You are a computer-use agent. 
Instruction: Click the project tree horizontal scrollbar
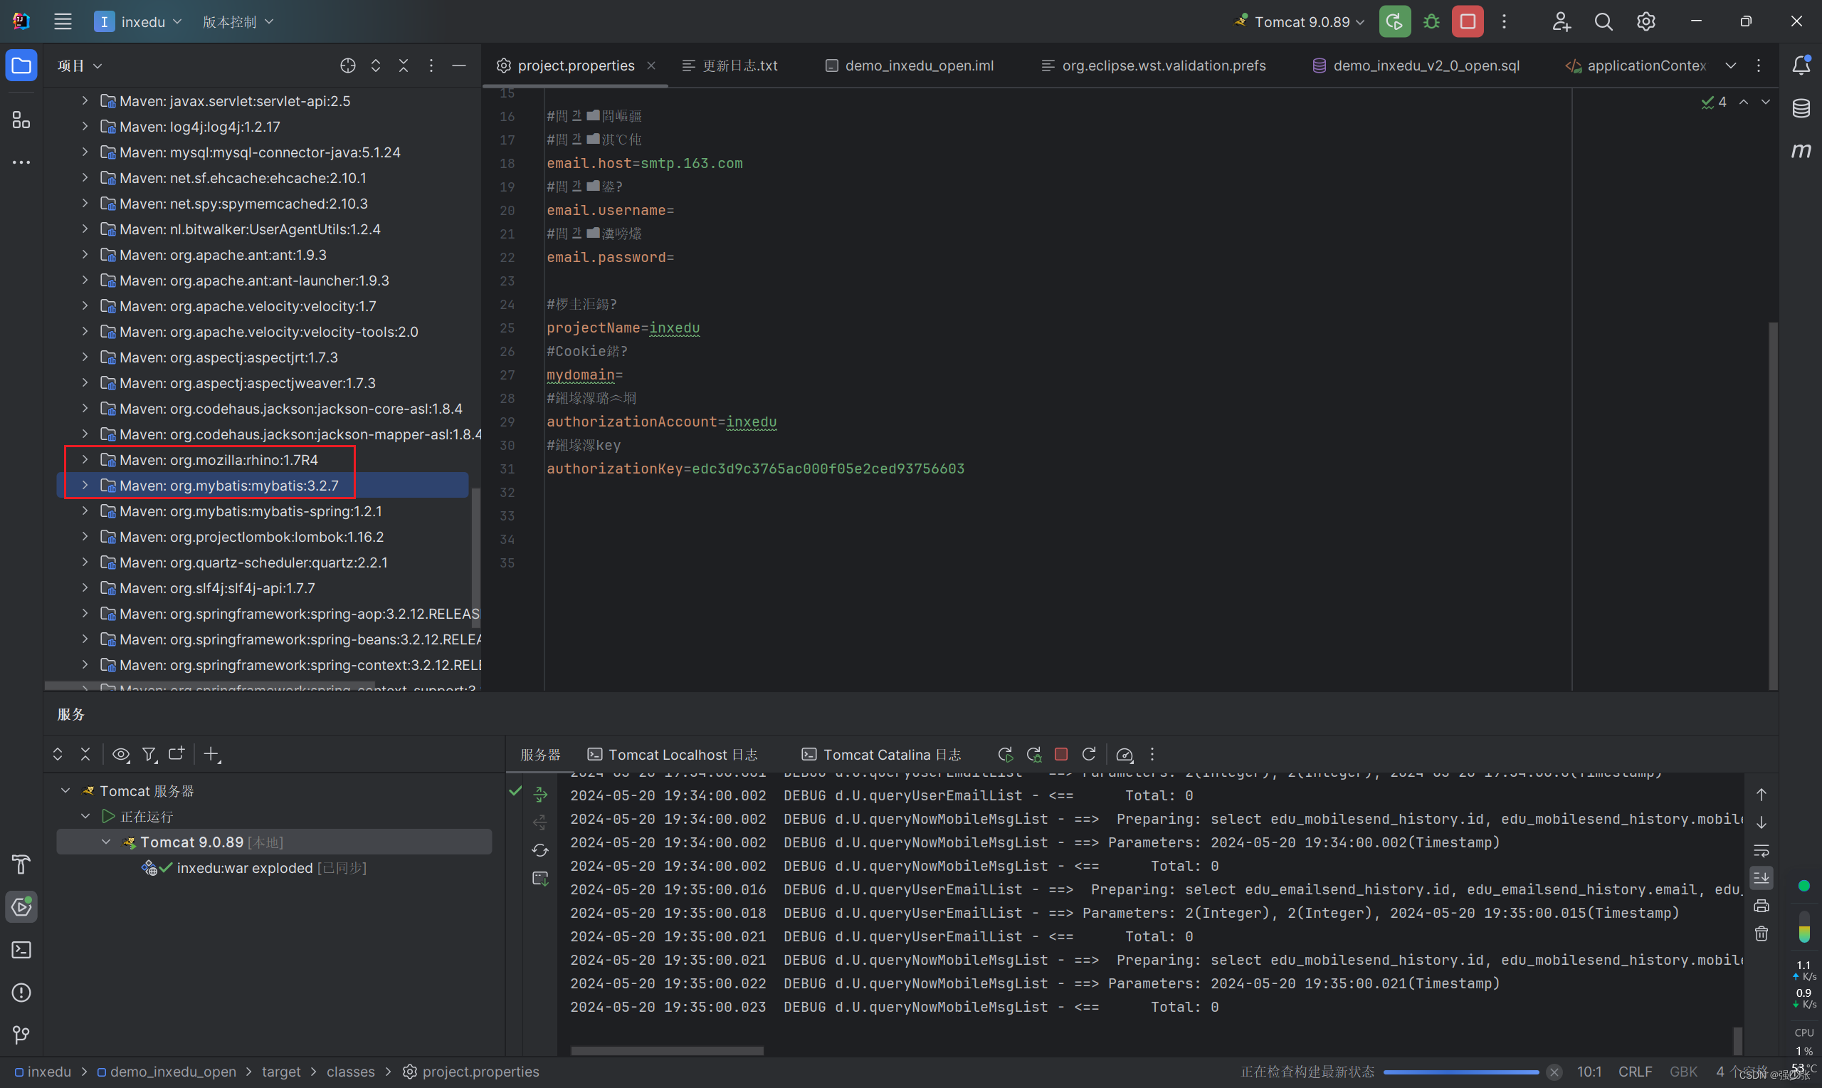(x=210, y=686)
